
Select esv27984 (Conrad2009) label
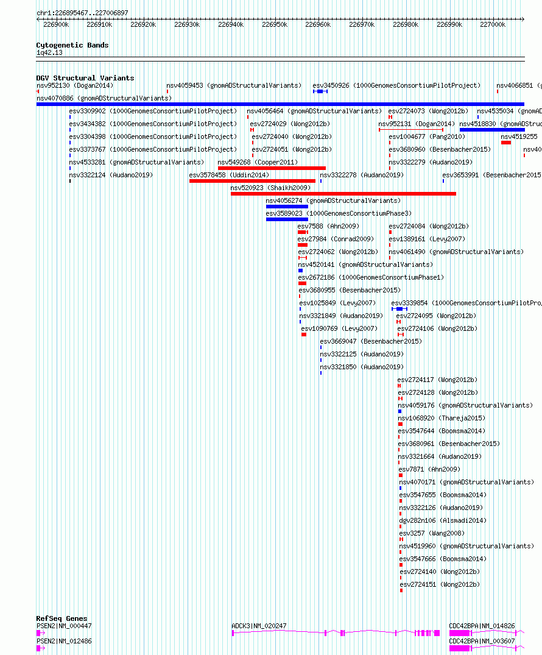pos(336,239)
